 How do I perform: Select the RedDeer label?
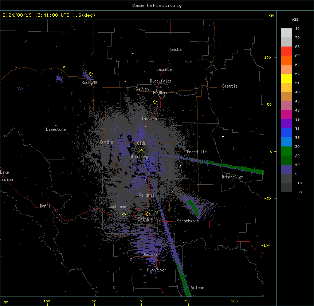(x=160, y=93)
